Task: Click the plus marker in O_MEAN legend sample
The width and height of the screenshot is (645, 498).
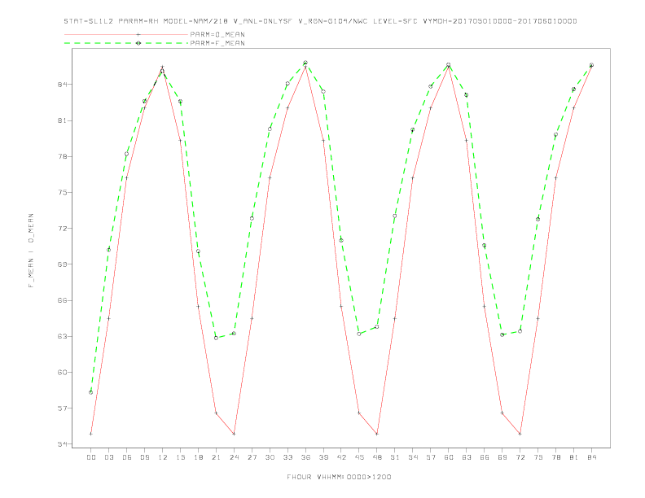Action: click(x=138, y=34)
